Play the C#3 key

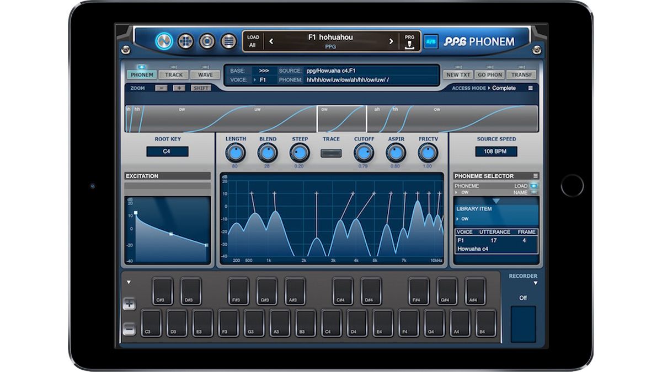click(163, 291)
